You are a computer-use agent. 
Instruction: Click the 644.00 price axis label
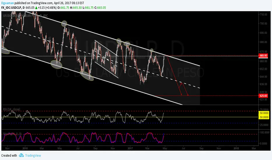pyautogui.click(x=263, y=77)
